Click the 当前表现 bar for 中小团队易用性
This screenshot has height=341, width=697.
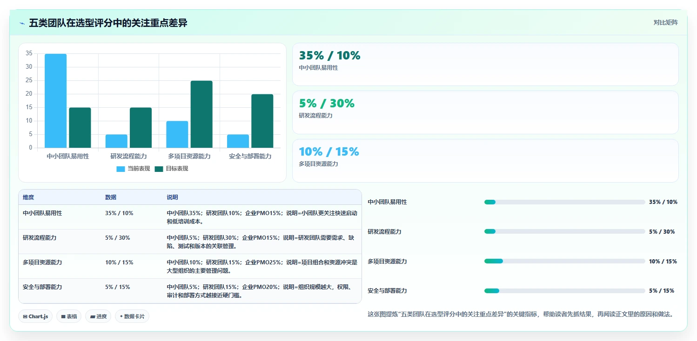(55, 101)
